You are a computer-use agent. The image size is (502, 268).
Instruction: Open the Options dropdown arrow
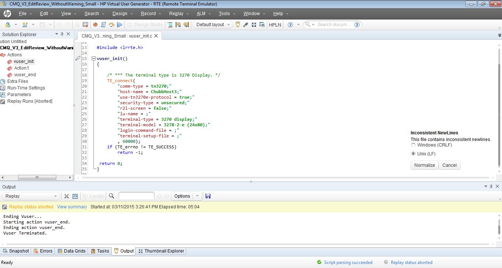[197, 196]
